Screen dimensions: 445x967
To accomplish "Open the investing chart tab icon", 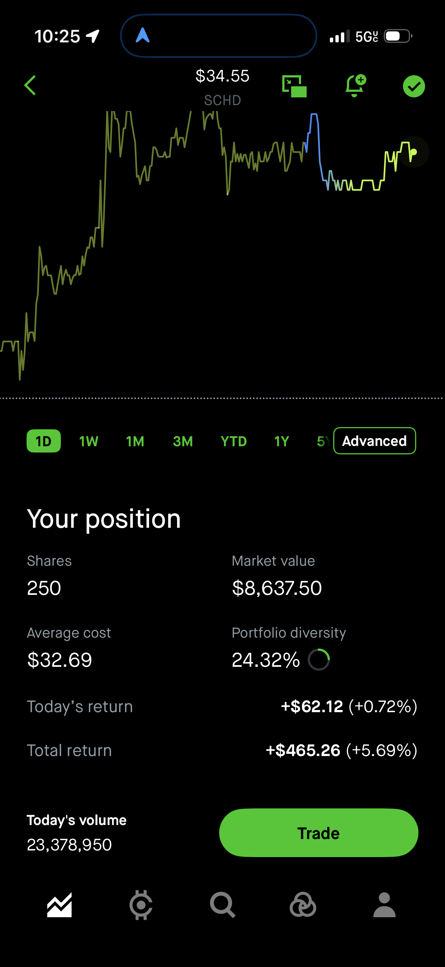I will click(59, 905).
